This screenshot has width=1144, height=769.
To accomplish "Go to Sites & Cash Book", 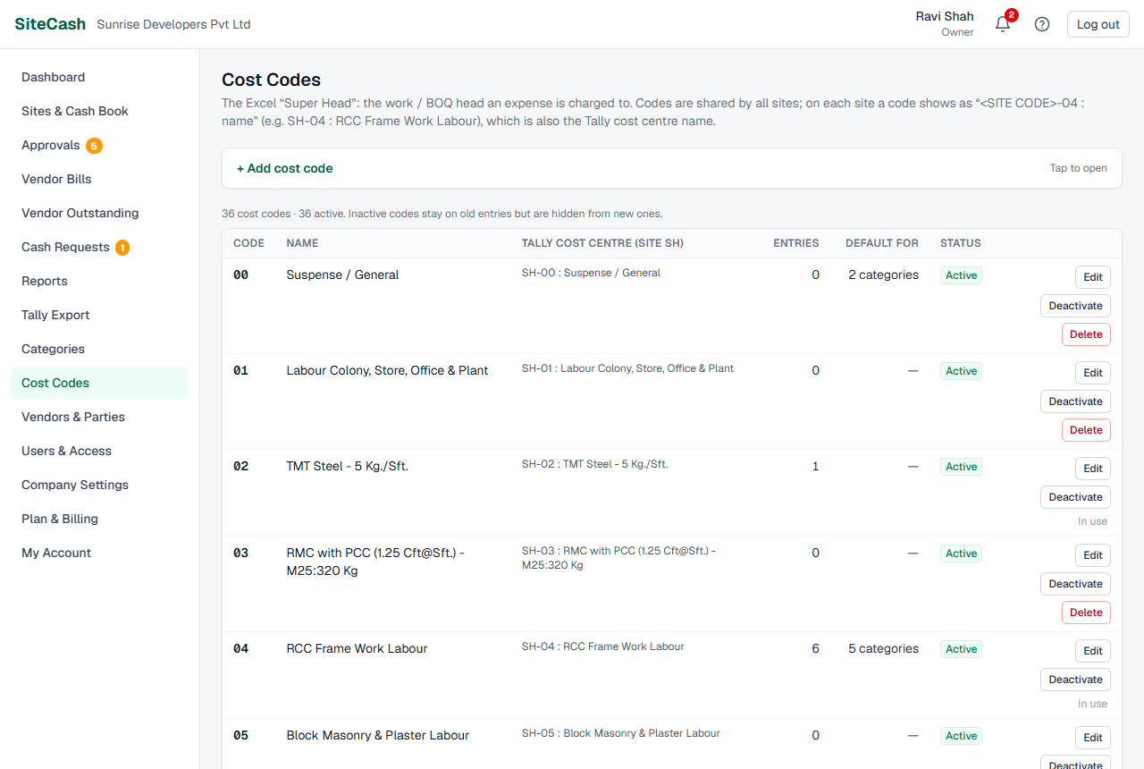I will 99,111.
